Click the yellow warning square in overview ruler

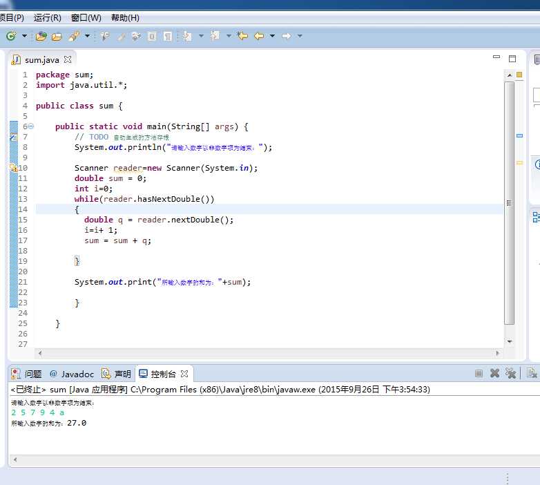point(519,75)
